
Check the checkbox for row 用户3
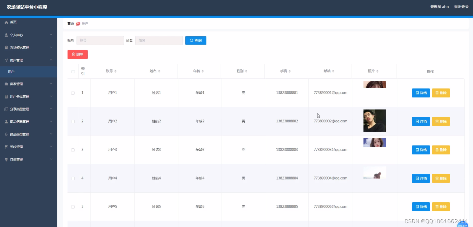[x=73, y=150]
